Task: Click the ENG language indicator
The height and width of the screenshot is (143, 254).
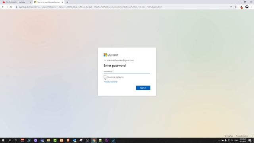Action: coord(236,140)
